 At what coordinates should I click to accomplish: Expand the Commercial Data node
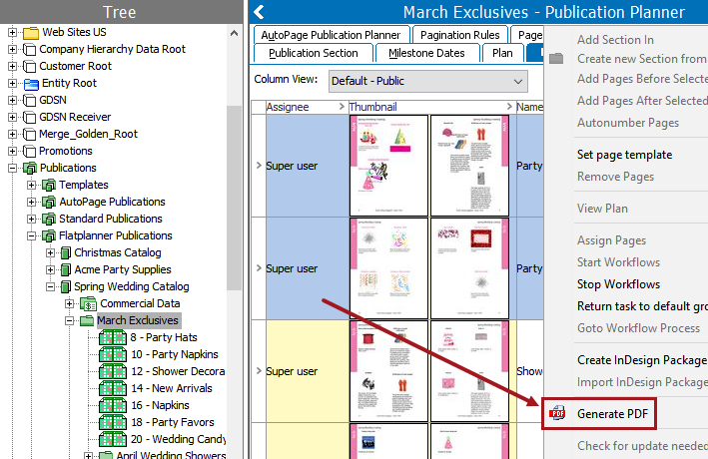(69, 303)
